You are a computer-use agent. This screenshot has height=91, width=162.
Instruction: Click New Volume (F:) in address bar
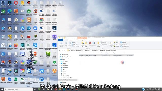point(79,50)
